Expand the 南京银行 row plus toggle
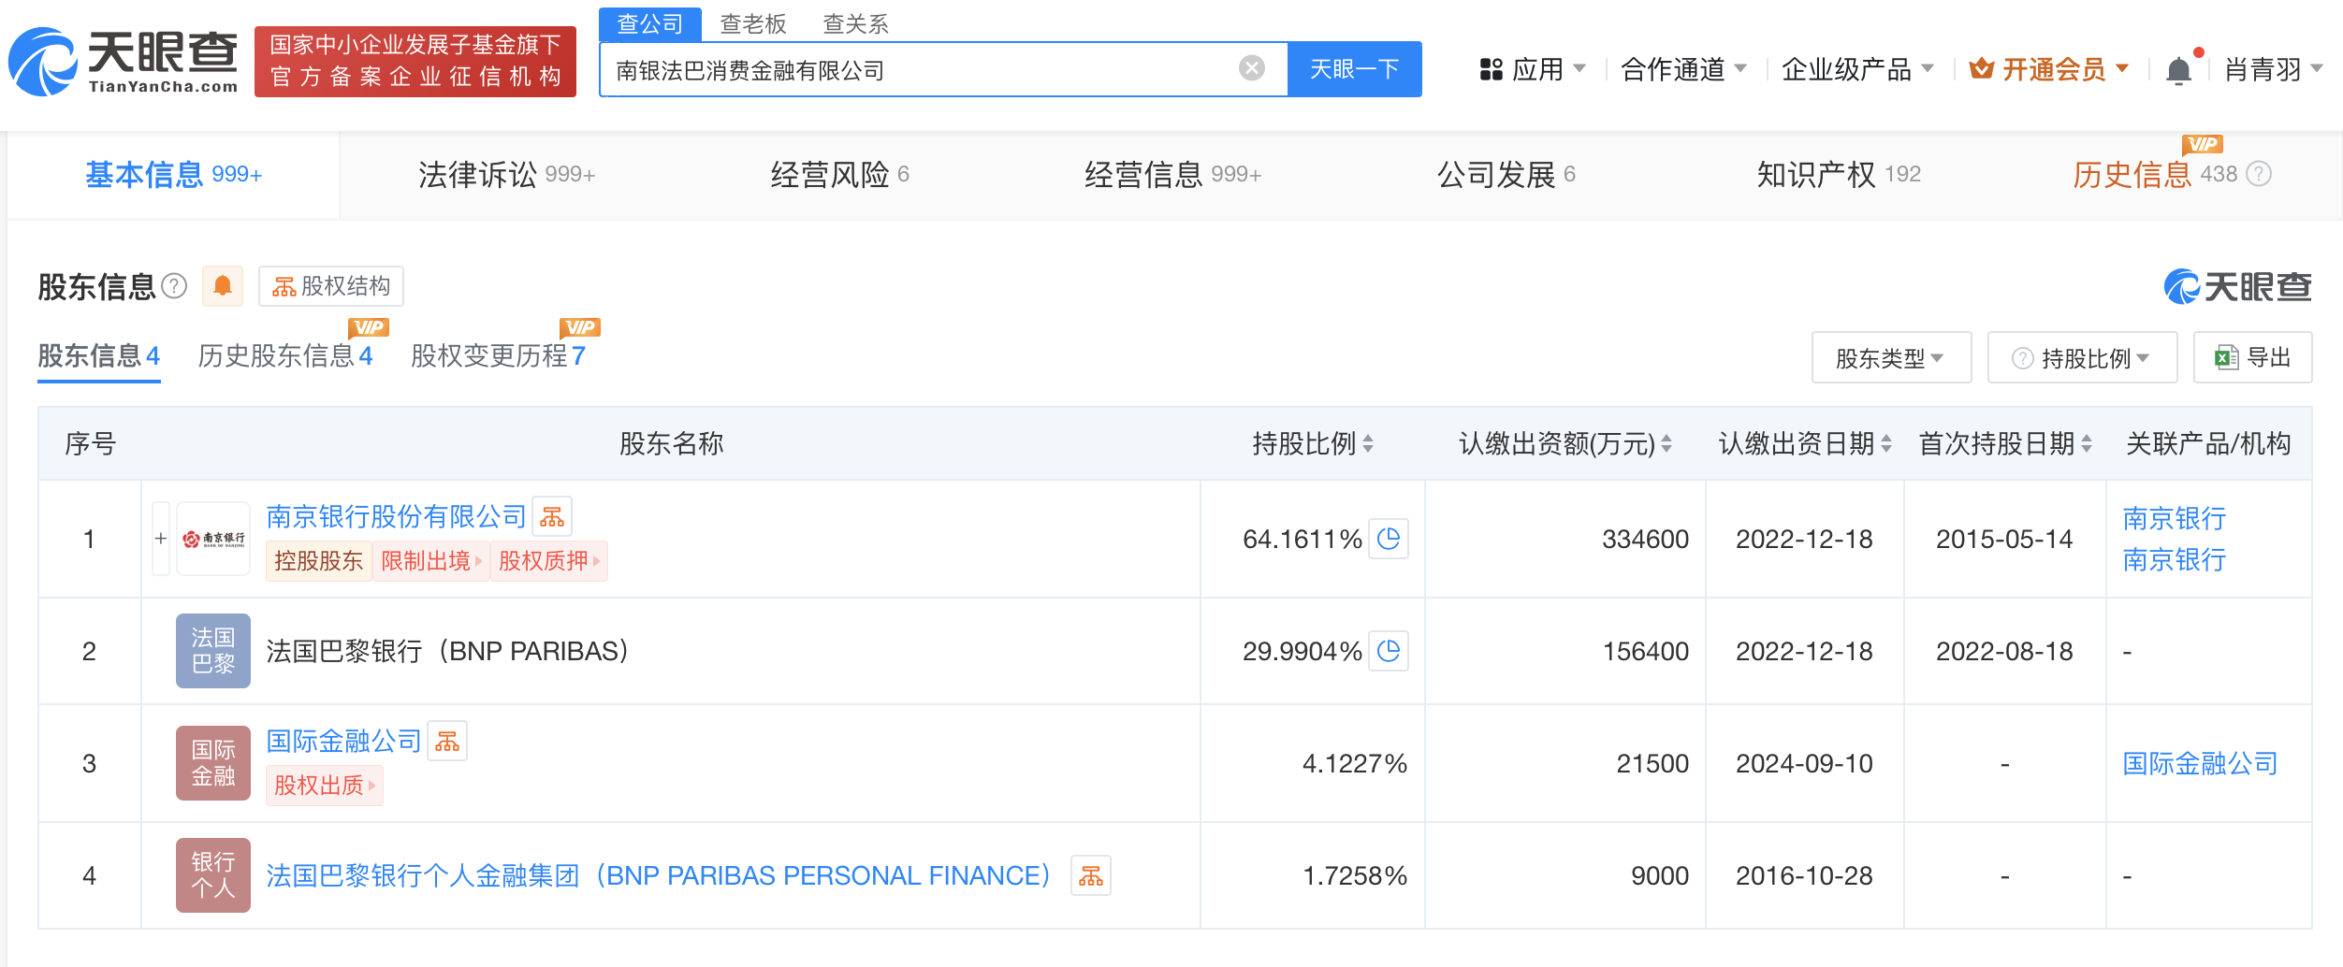The image size is (2343, 967). 161,539
